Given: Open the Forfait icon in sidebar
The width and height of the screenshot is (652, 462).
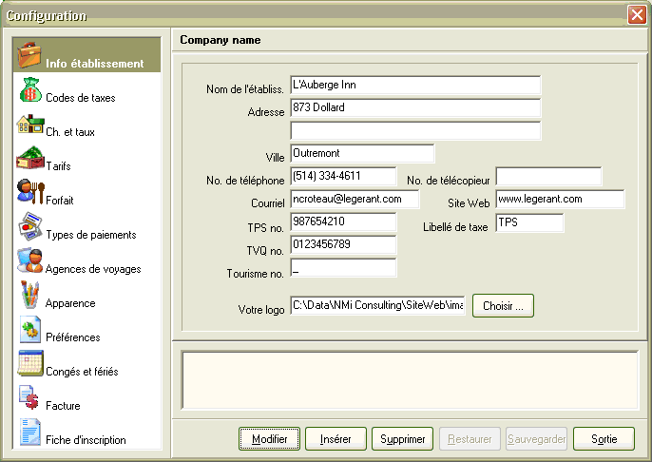Looking at the screenshot, I should coord(29,194).
